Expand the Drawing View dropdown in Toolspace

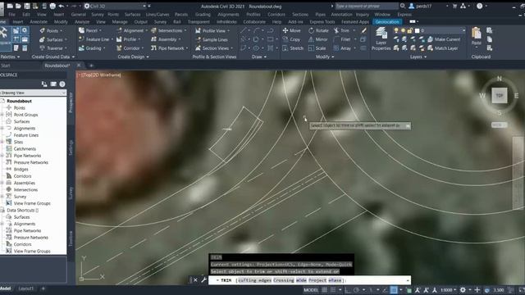33,93
